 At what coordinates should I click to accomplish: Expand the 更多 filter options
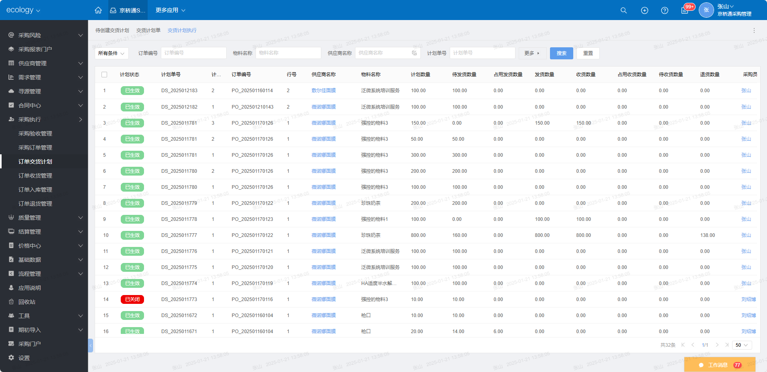pyautogui.click(x=532, y=53)
